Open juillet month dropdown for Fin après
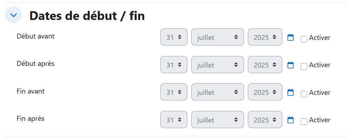 pos(218,120)
